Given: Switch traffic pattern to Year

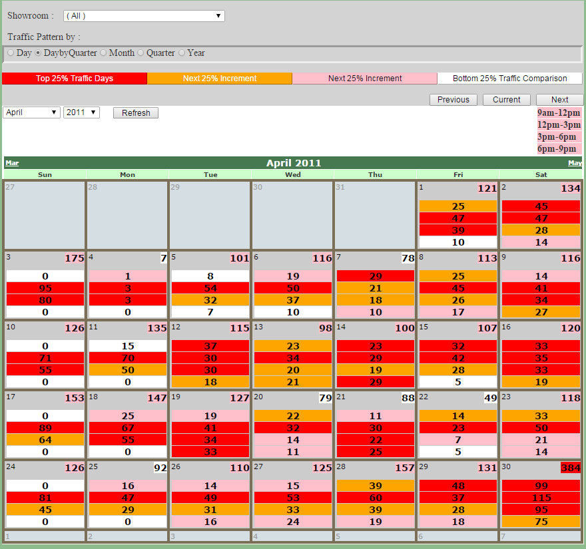Looking at the screenshot, I should (182, 53).
